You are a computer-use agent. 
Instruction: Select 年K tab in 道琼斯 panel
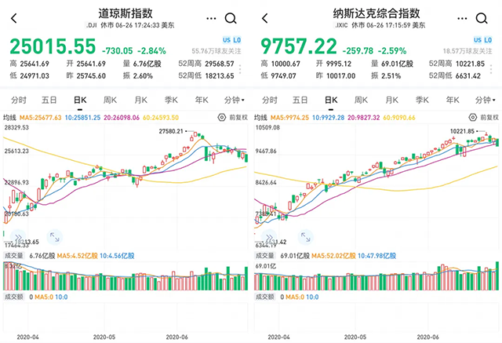click(x=202, y=100)
